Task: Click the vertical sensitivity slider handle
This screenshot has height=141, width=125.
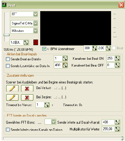Action: tap(6, 35)
